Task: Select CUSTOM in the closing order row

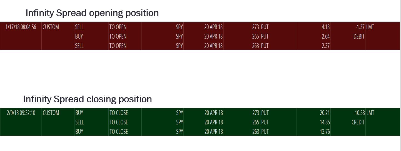Action: pyautogui.click(x=51, y=113)
